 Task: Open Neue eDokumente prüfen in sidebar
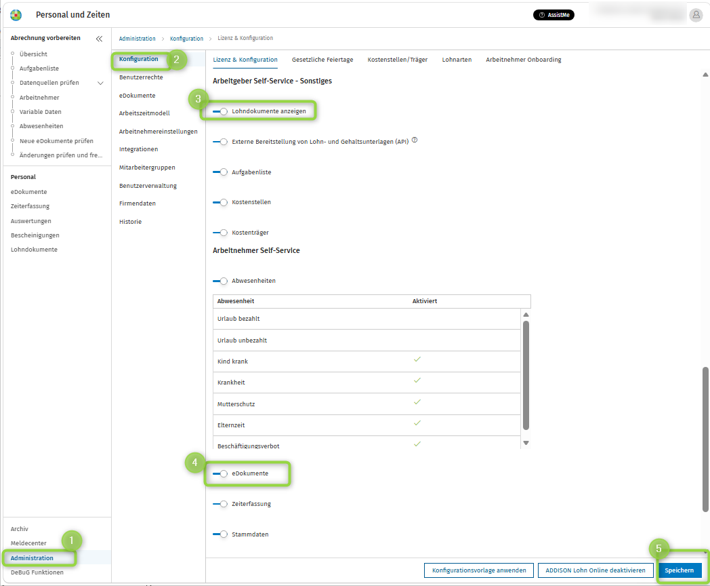pyautogui.click(x=56, y=141)
